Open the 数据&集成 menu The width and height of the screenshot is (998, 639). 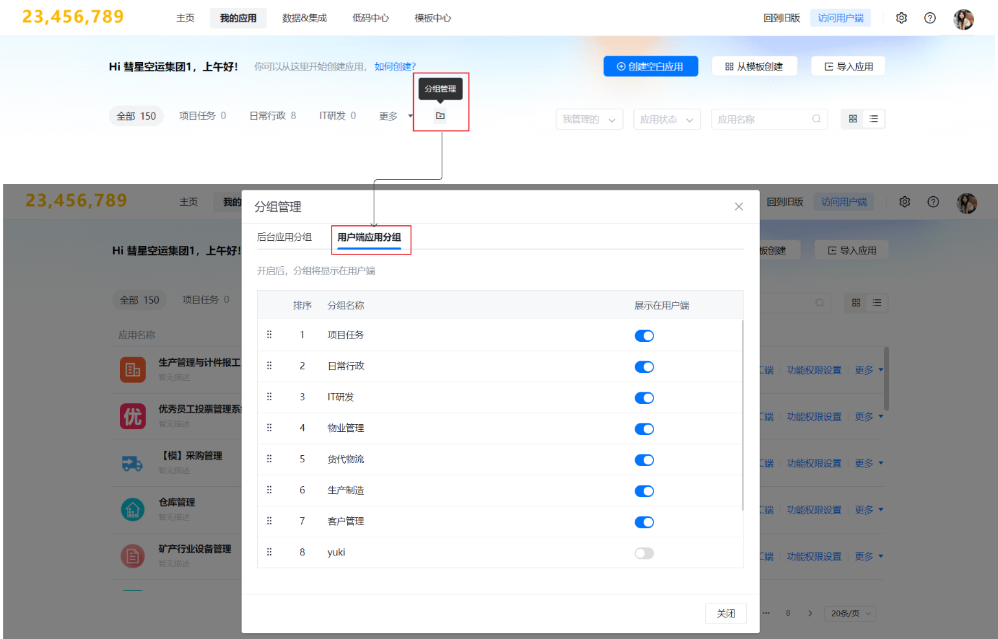point(304,18)
